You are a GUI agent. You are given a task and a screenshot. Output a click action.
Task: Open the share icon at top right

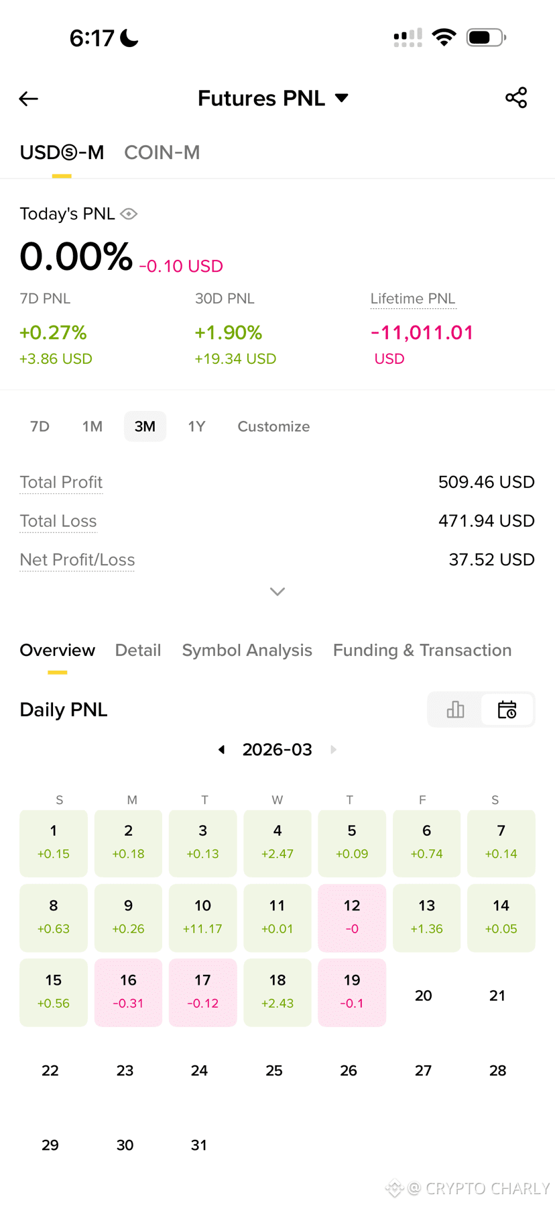click(516, 98)
